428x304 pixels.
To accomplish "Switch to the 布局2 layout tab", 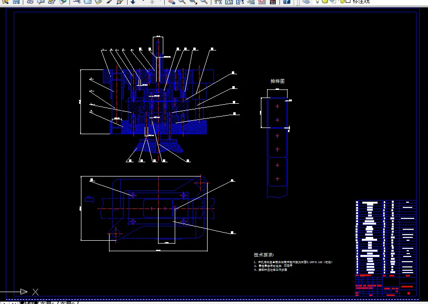I will [67, 303].
